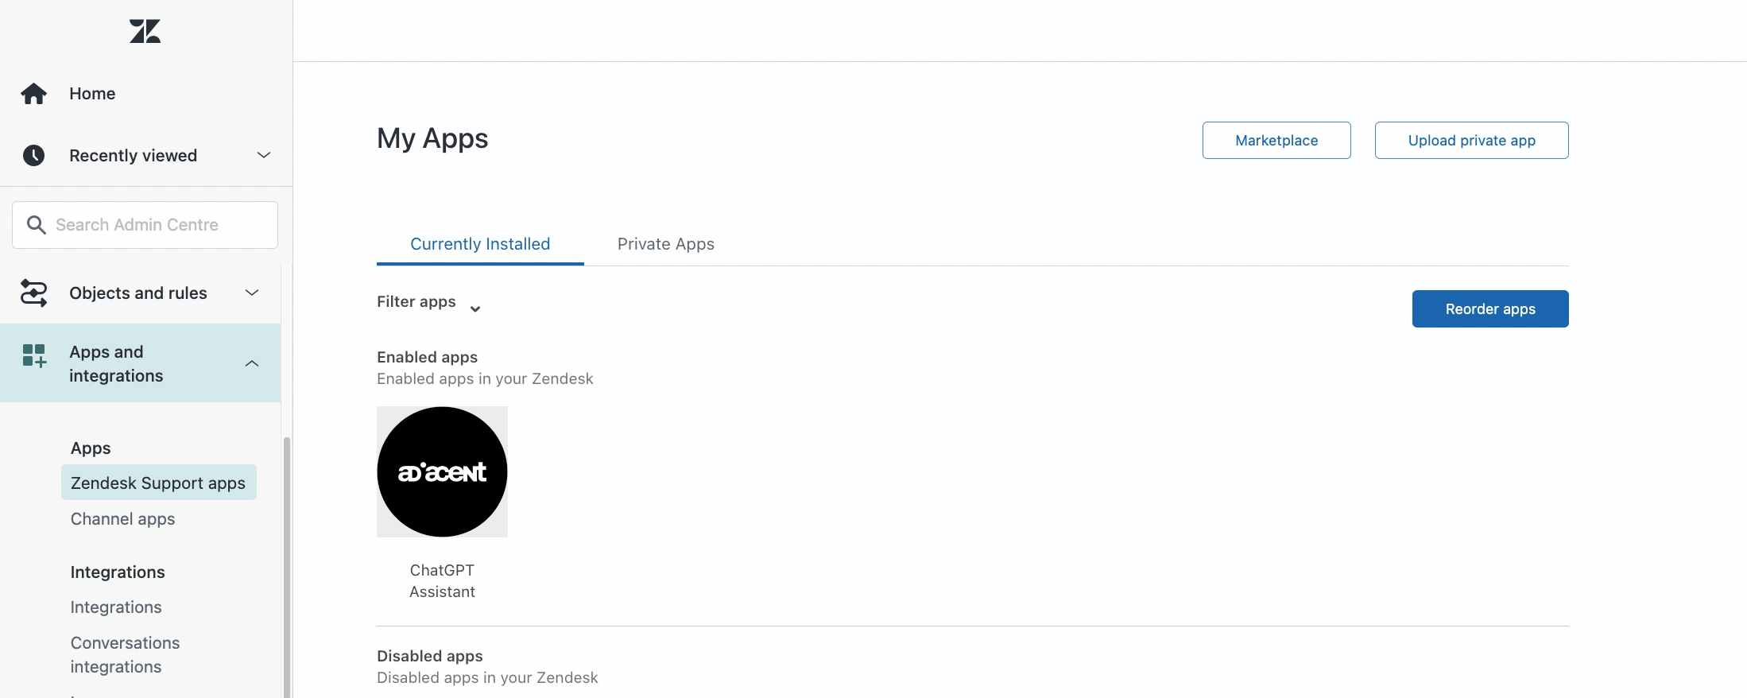Expand the Recently viewed chevron

(x=263, y=155)
